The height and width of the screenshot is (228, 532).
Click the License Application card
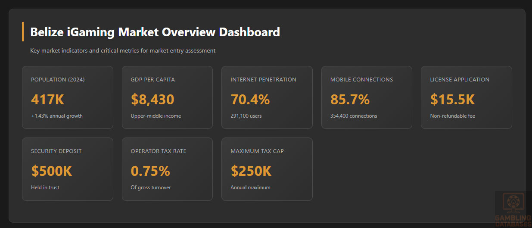[467, 97]
